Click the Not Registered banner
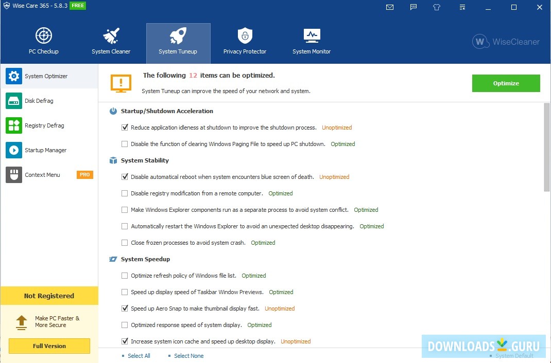 point(49,296)
